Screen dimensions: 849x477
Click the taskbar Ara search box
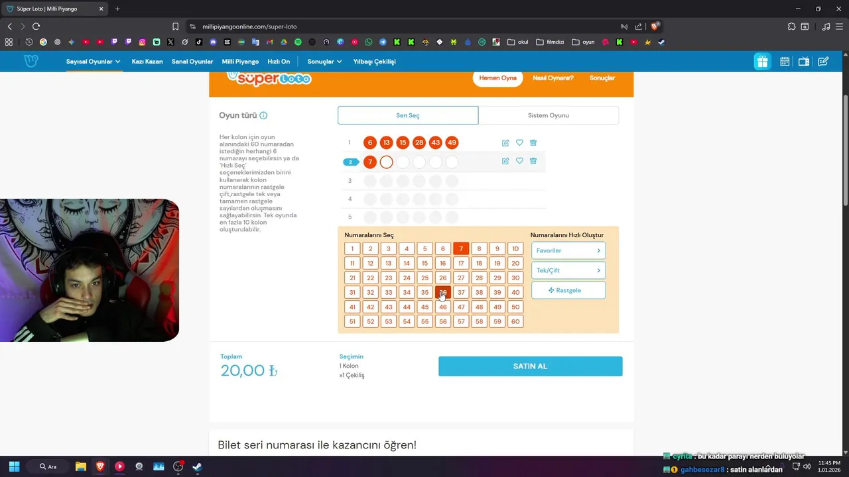(48, 466)
